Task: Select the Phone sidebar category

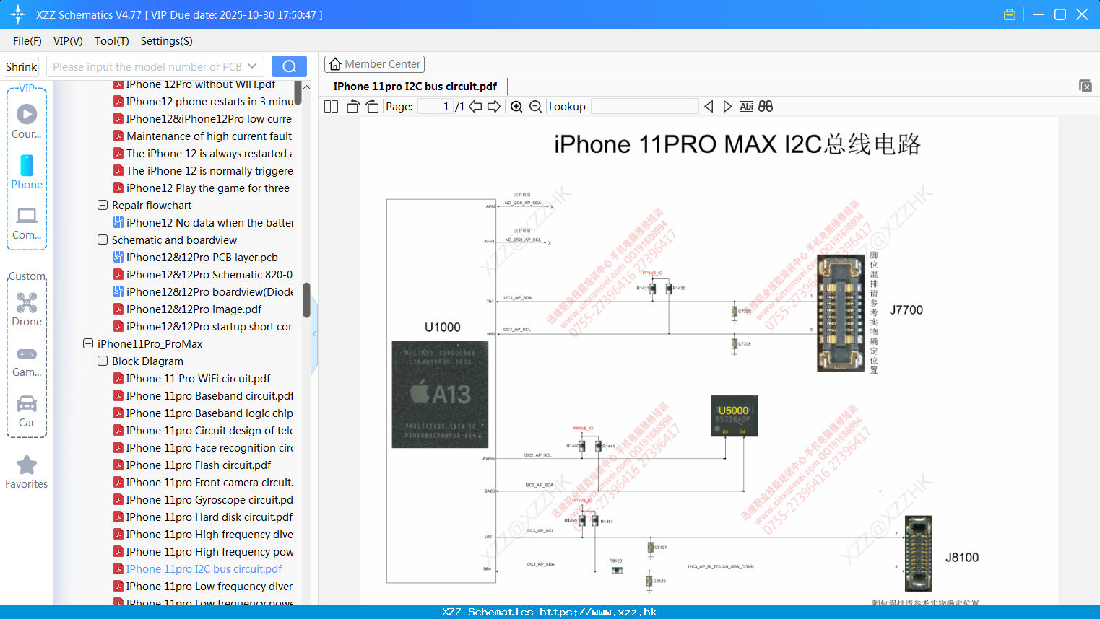Action: tap(27, 172)
